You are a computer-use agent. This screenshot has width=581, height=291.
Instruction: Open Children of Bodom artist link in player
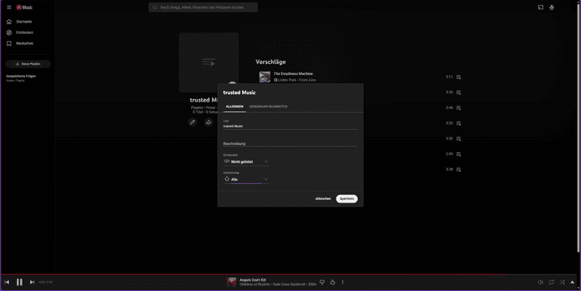(x=255, y=285)
